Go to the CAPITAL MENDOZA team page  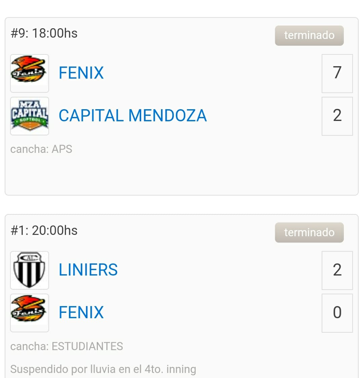[x=132, y=116]
